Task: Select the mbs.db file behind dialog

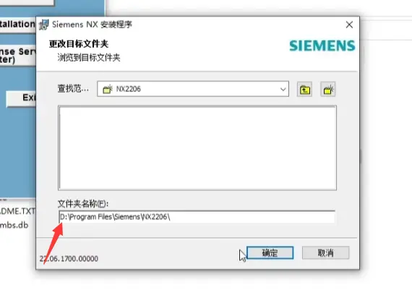Action: point(14,225)
